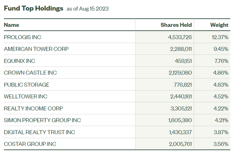Image resolution: width=236 pixels, height=154 pixels.
Task: Select DIGITAL REALTY TRUST INC row
Action: click(x=39, y=132)
